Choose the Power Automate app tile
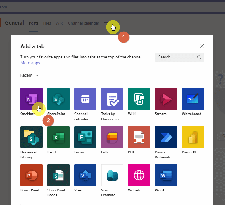 (166, 137)
